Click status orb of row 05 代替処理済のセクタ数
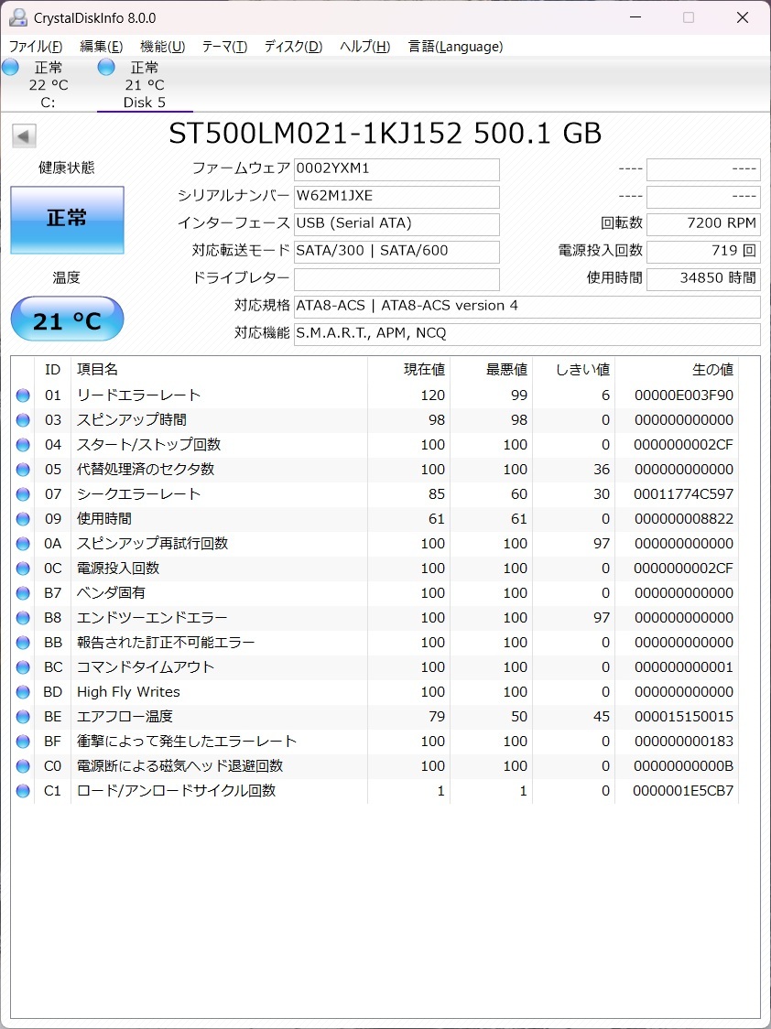The image size is (771, 1029). tap(23, 470)
